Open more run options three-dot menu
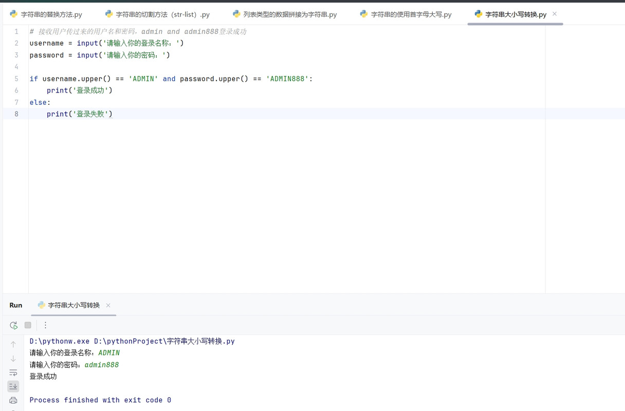 pyautogui.click(x=45, y=325)
